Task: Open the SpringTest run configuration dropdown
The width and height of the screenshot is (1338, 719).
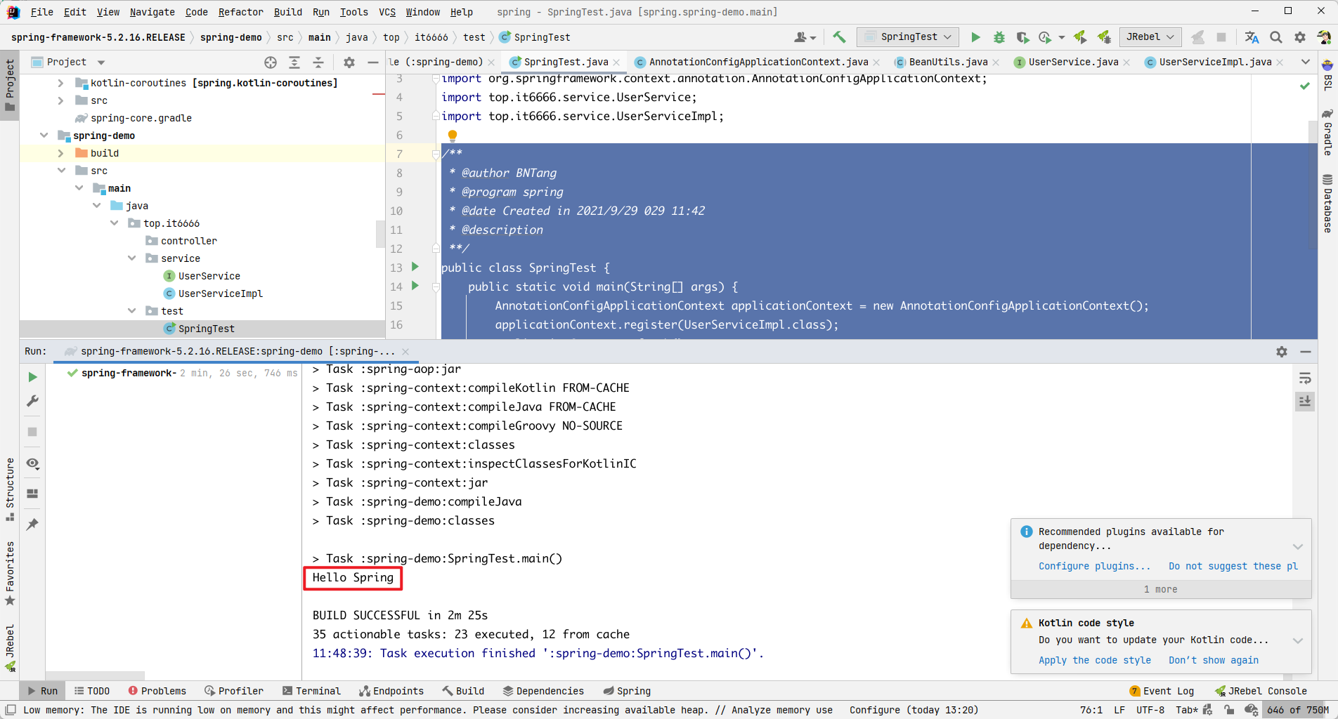Action: click(908, 37)
